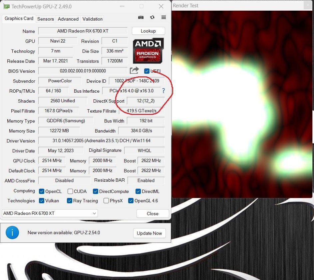Click the Close button in GPU-Z
The width and height of the screenshot is (314, 280).
153,214
